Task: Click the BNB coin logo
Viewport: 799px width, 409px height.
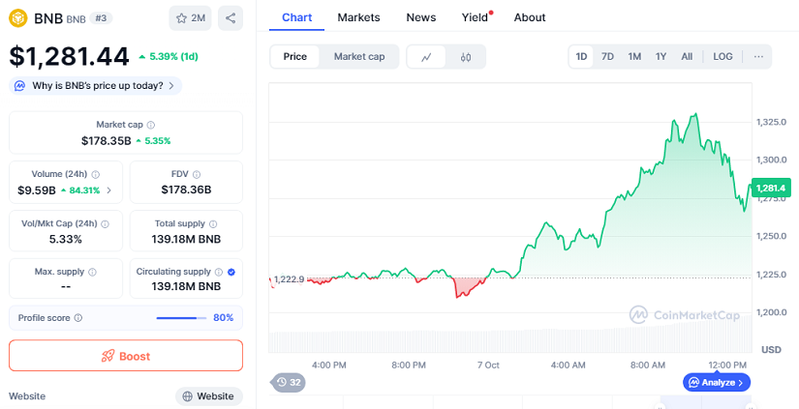Action: [x=18, y=17]
